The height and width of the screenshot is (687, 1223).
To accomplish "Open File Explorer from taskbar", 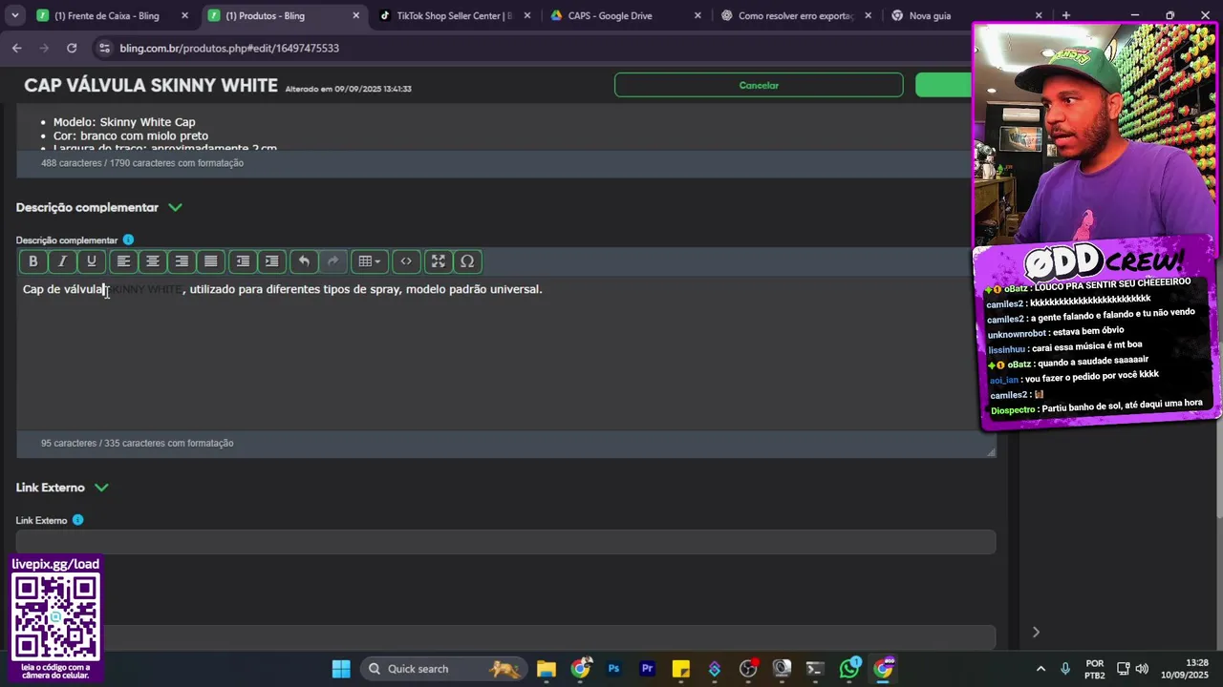I will click(x=547, y=669).
